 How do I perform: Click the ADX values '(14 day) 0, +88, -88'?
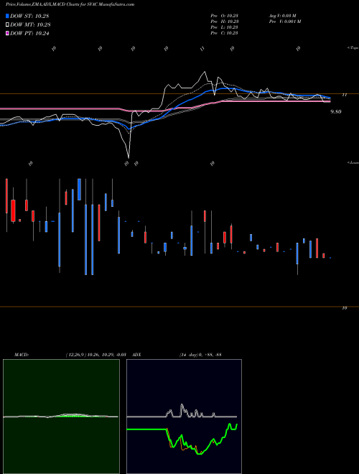(x=200, y=355)
